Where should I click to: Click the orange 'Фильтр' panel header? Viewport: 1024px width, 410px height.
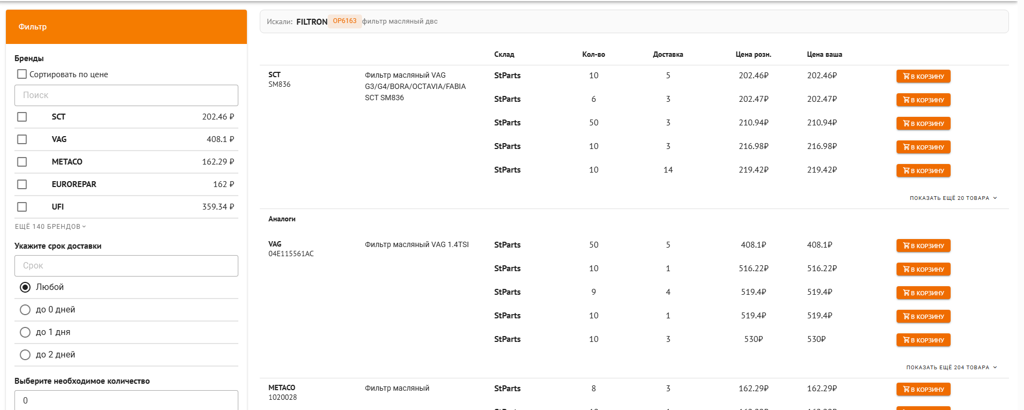click(x=126, y=27)
